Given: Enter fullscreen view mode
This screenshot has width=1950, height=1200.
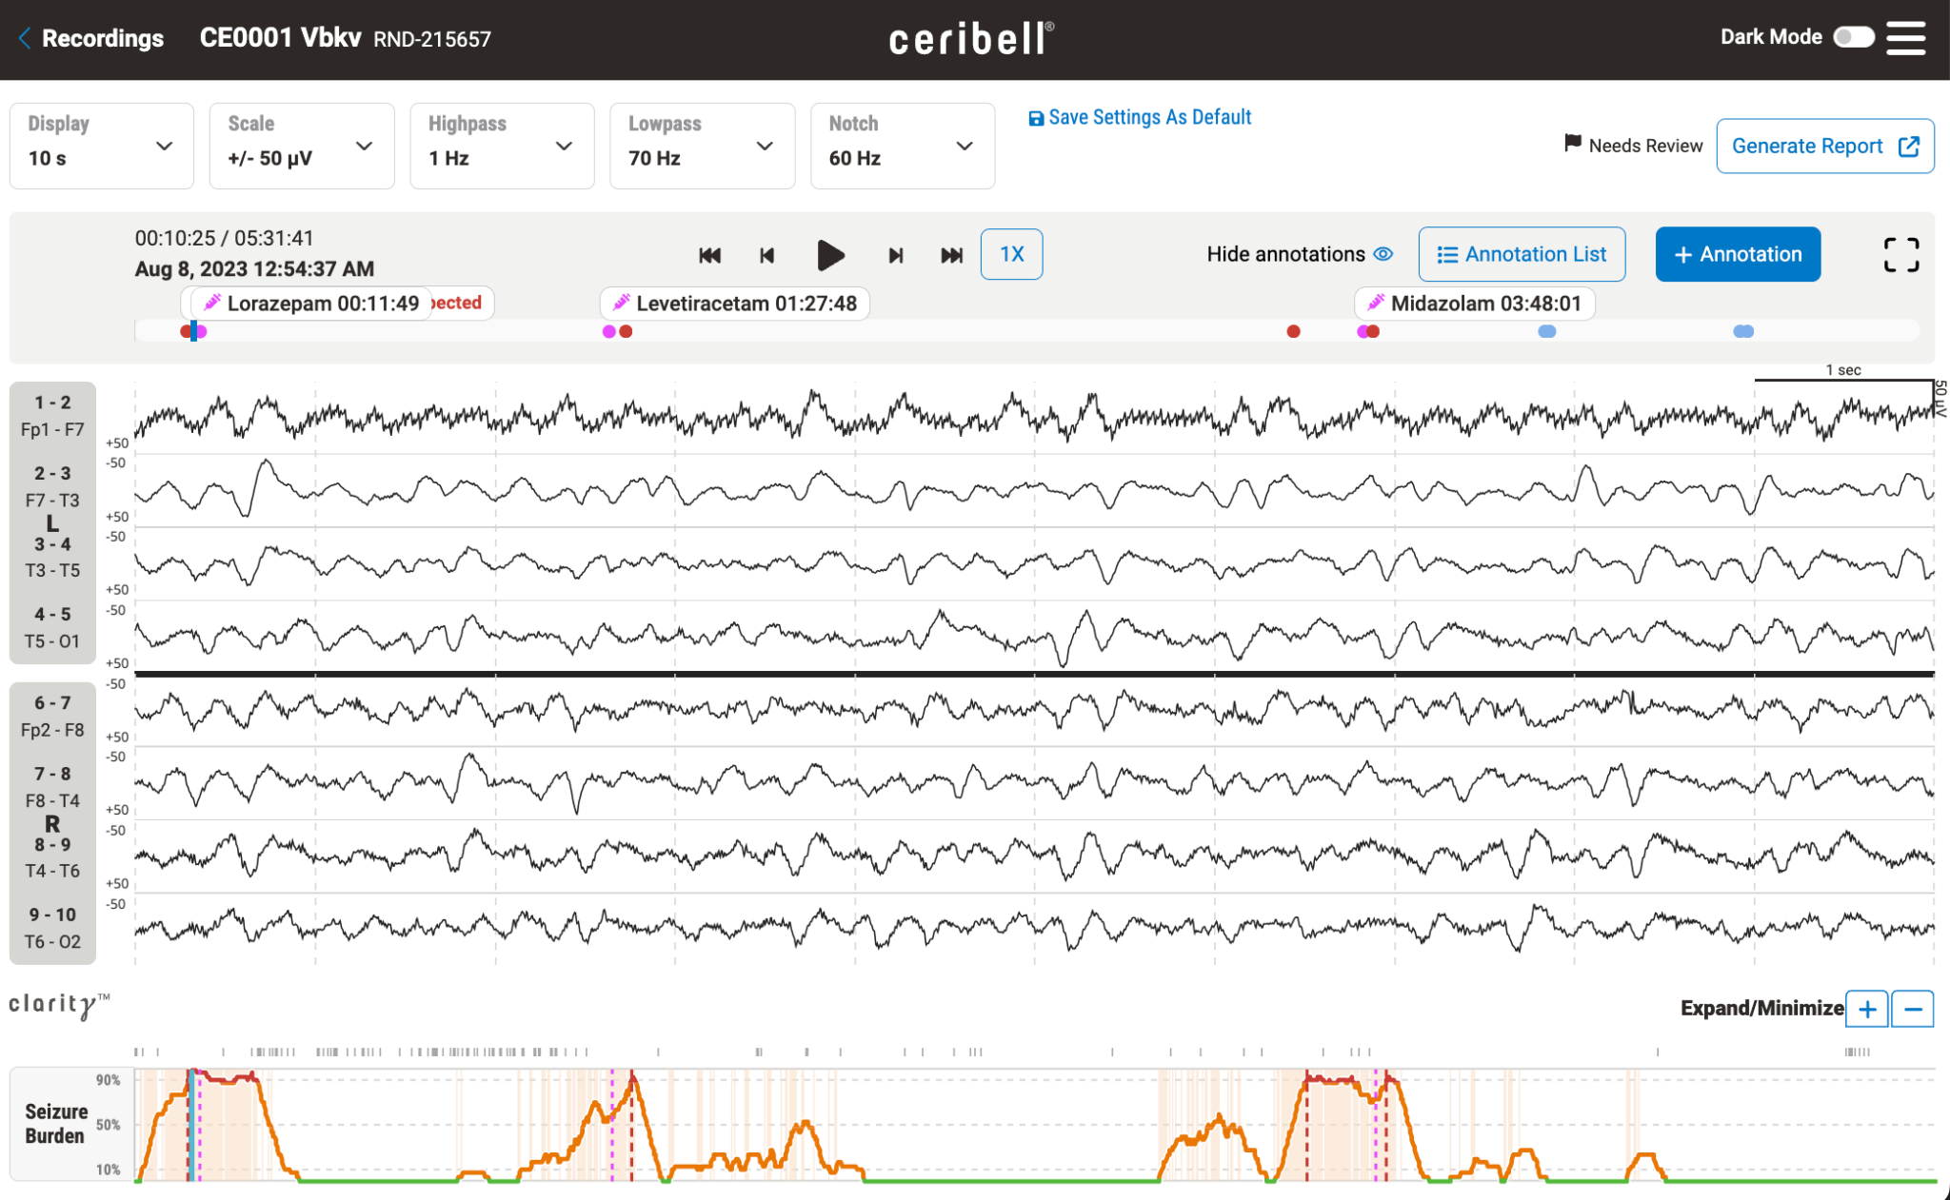Looking at the screenshot, I should 1900,255.
